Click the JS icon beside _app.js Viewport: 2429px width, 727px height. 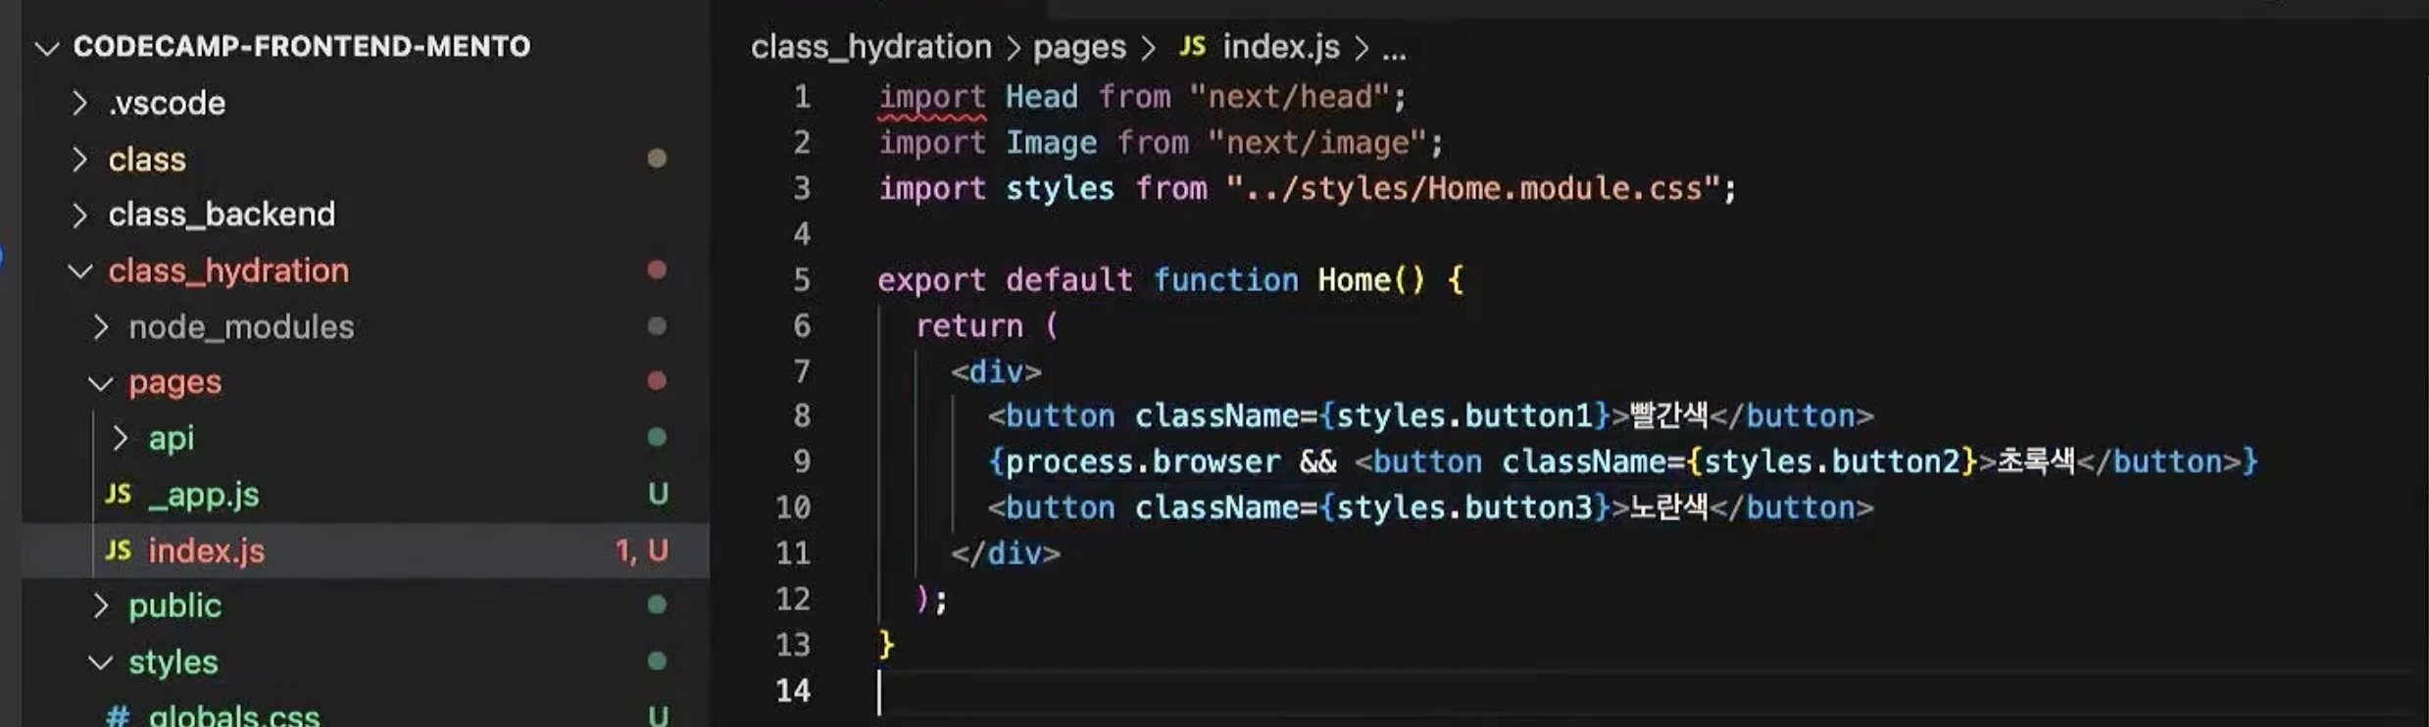[119, 494]
